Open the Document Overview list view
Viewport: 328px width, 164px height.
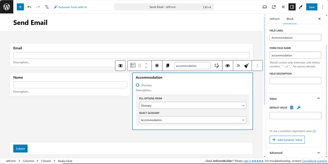[47, 7]
